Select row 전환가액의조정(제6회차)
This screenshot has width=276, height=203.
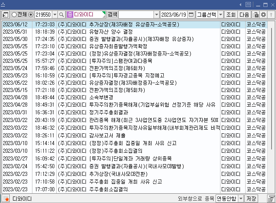[135, 68]
